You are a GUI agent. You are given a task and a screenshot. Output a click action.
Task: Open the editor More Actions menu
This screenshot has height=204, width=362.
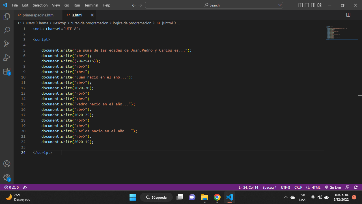pos(356,15)
